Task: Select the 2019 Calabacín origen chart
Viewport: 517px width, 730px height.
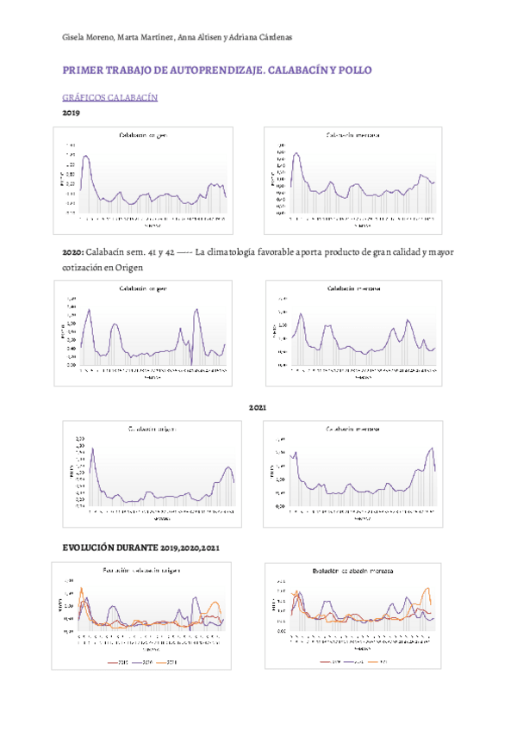Action: [143, 181]
